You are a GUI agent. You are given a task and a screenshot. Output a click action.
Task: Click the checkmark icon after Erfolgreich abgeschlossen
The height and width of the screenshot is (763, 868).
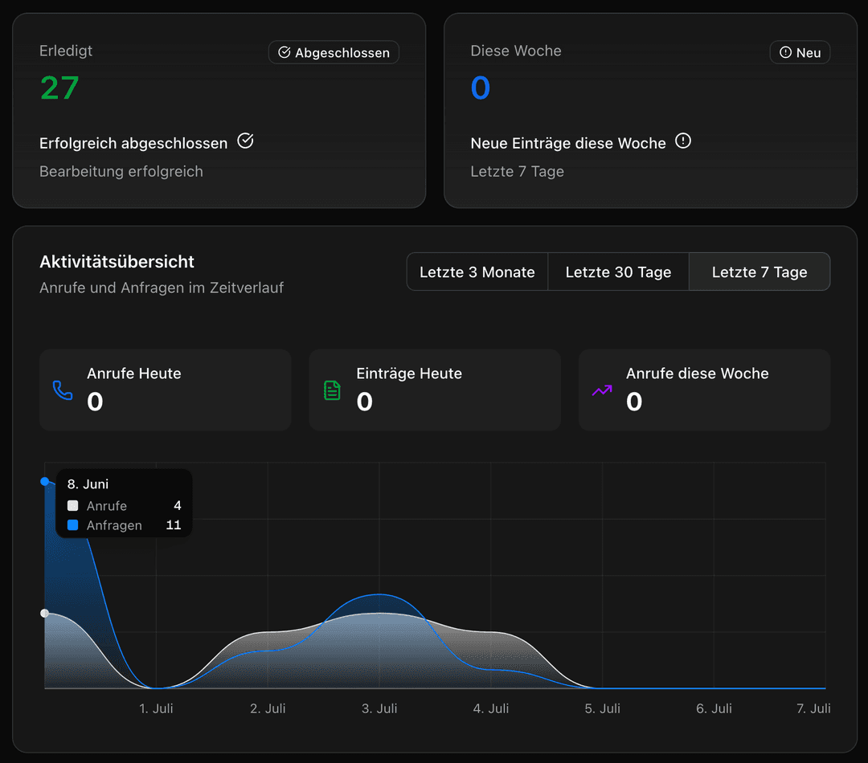[x=246, y=141]
